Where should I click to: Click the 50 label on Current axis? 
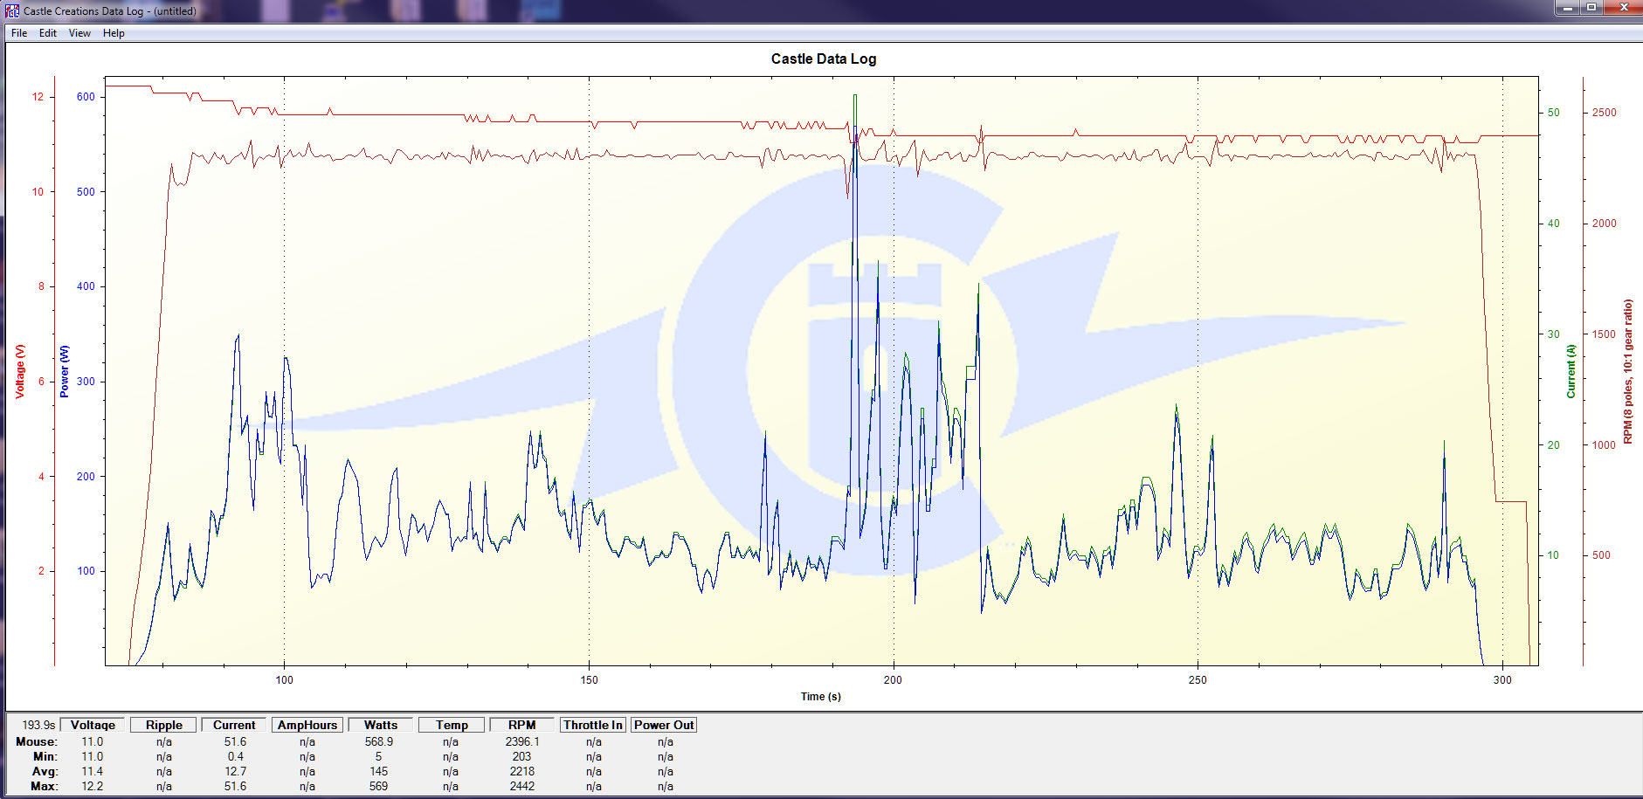1553,113
